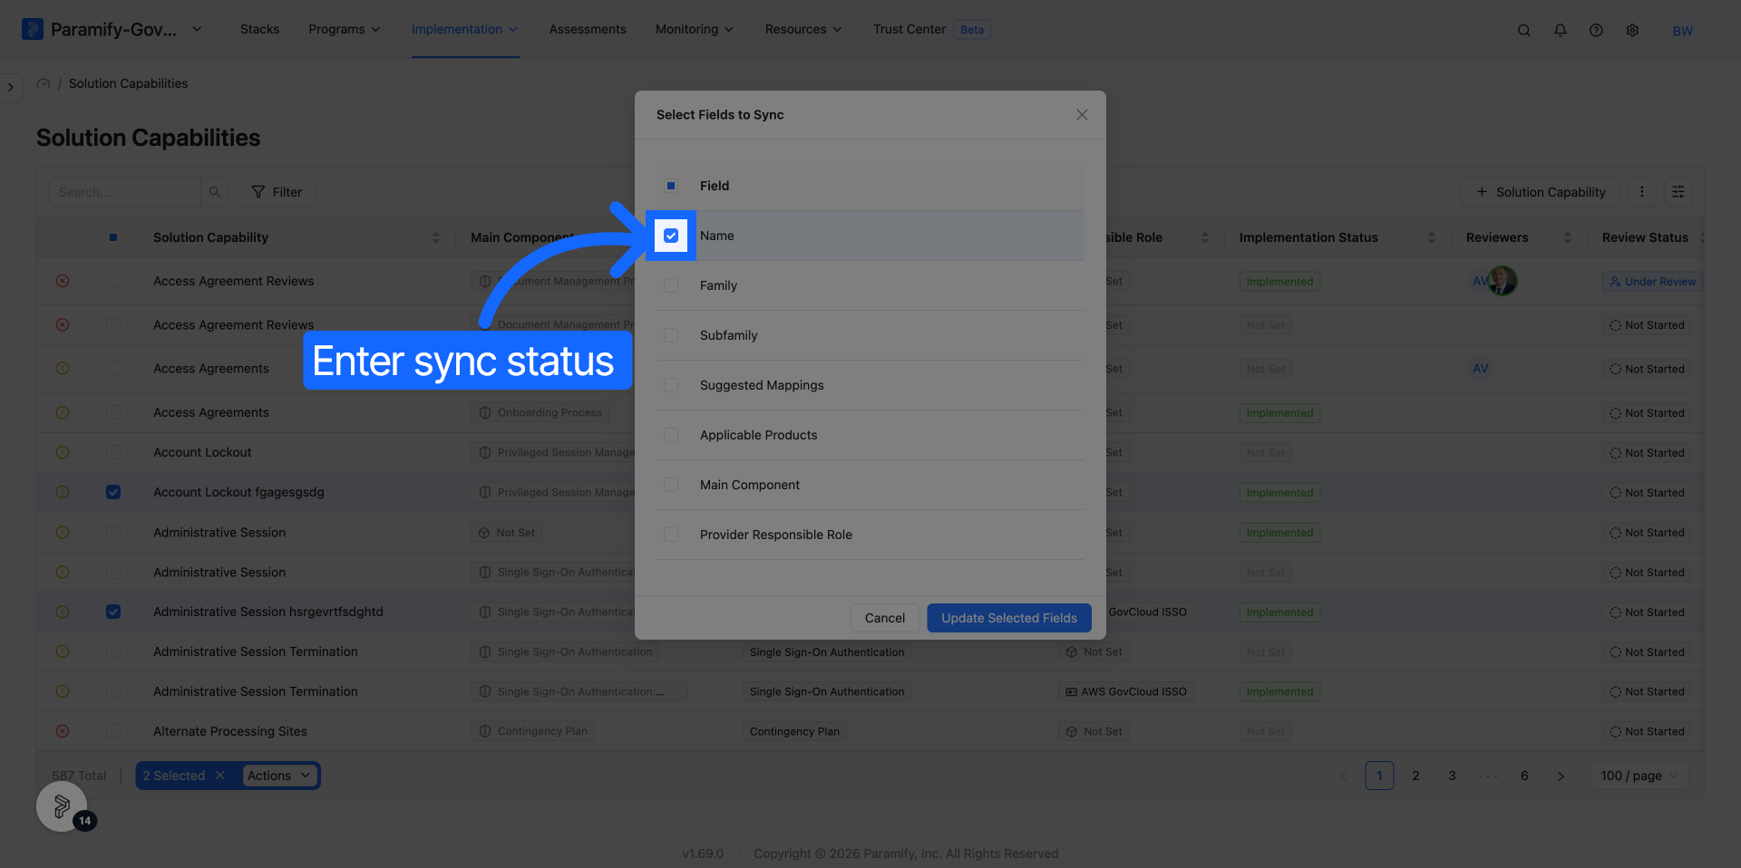Check the Applicable Products checkbox
This screenshot has width=1741, height=868.
(671, 435)
